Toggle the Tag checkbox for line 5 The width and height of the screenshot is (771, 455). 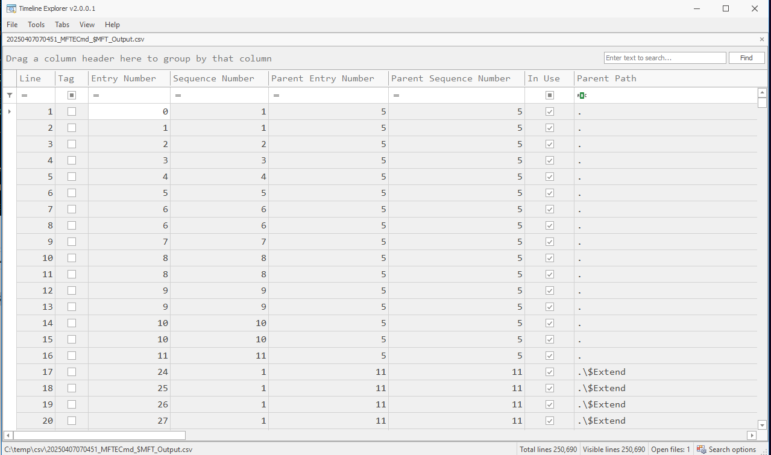tap(72, 177)
